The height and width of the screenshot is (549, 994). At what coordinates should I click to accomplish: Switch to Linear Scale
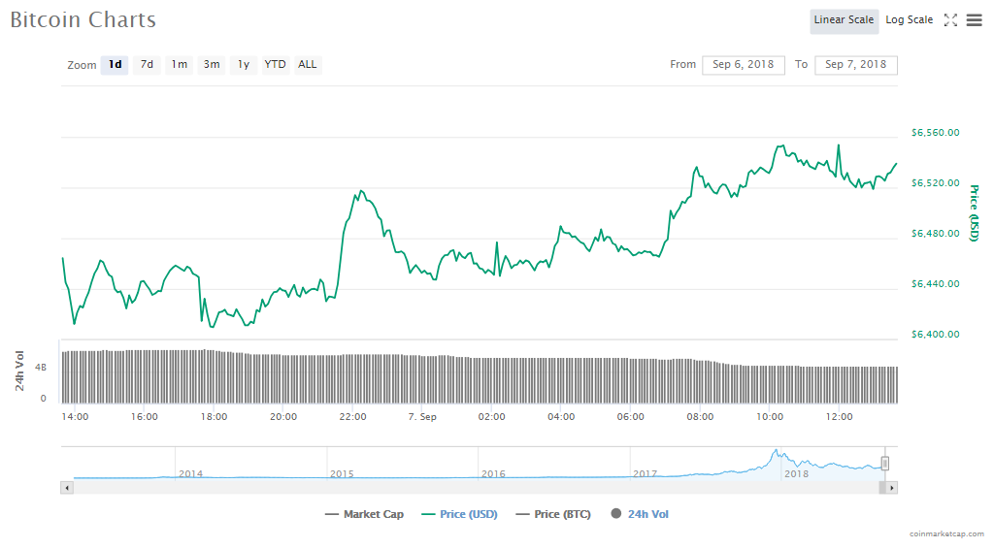(x=844, y=20)
